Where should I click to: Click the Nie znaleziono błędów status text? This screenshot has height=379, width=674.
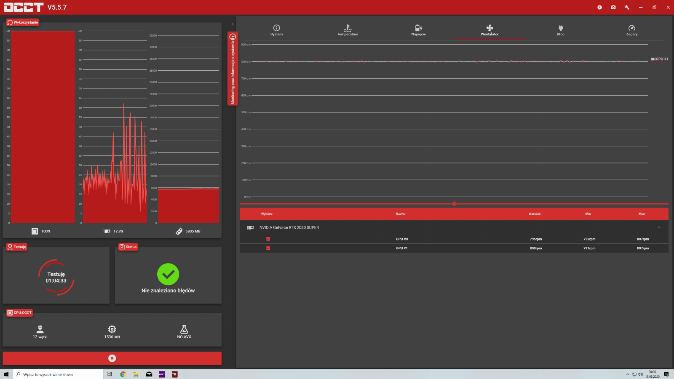tap(168, 291)
